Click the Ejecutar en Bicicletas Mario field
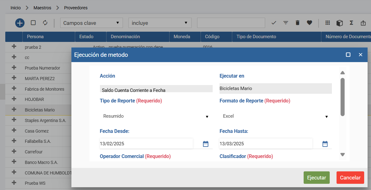The width and height of the screenshot is (371, 190). pos(276,88)
